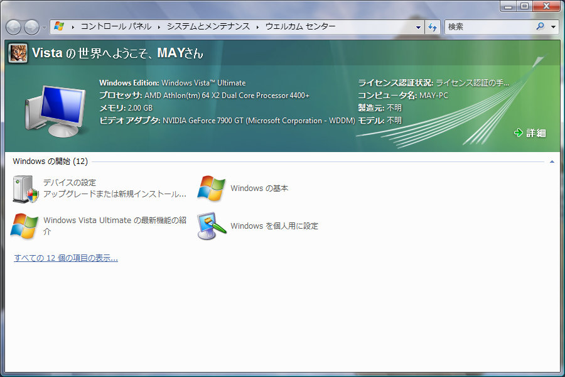Click the Back navigation arrow button
This screenshot has height=377, width=565.
pyautogui.click(x=14, y=27)
